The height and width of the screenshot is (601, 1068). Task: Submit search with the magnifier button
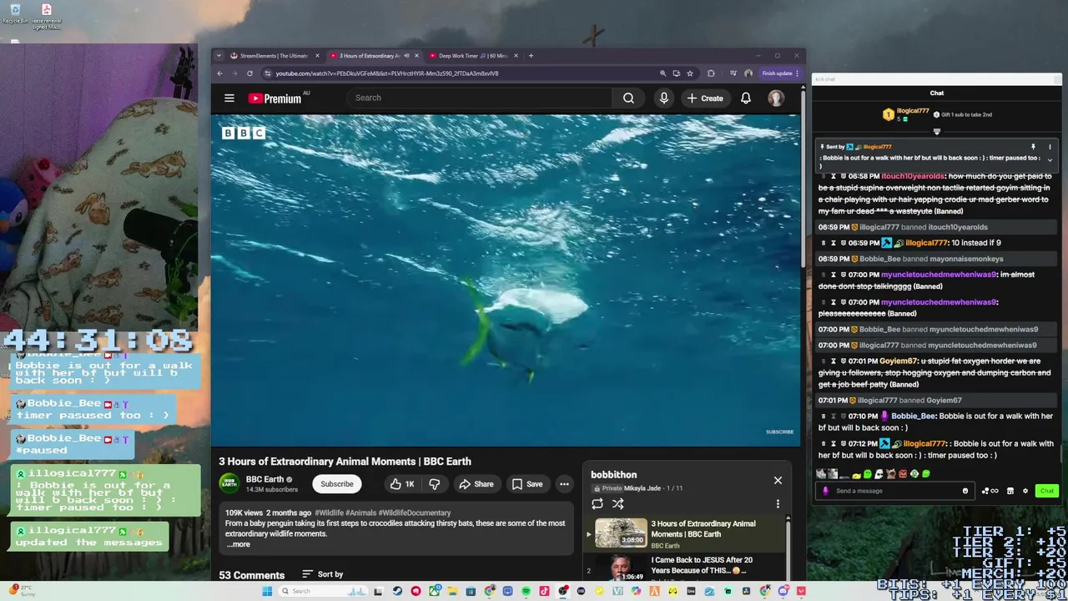point(628,98)
